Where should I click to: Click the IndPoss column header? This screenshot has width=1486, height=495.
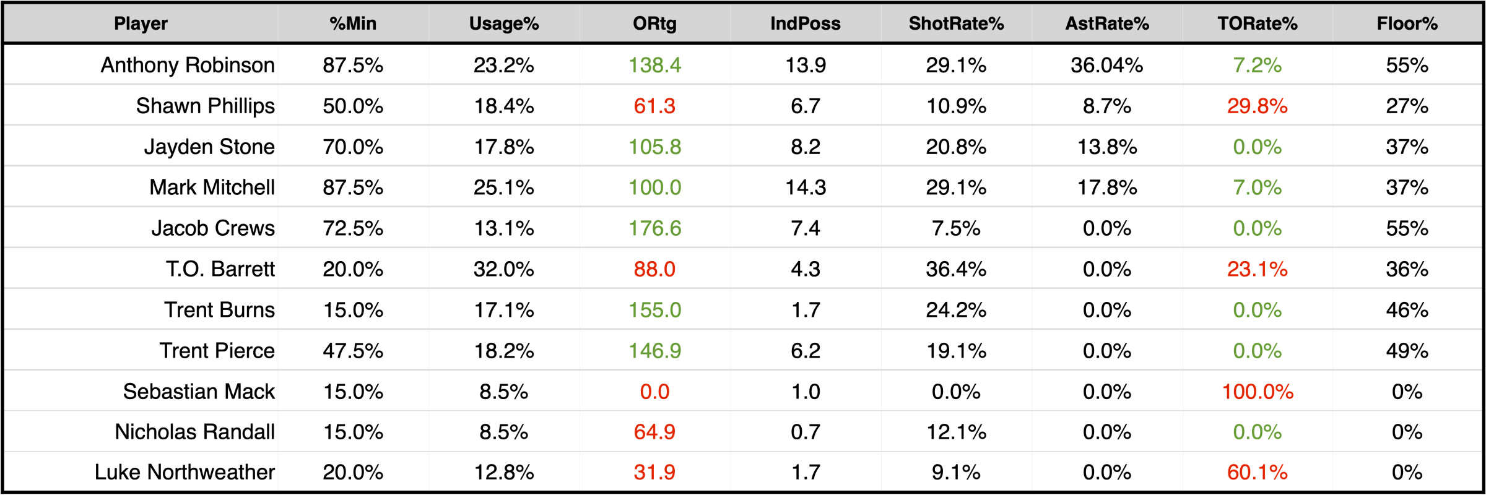(x=806, y=24)
